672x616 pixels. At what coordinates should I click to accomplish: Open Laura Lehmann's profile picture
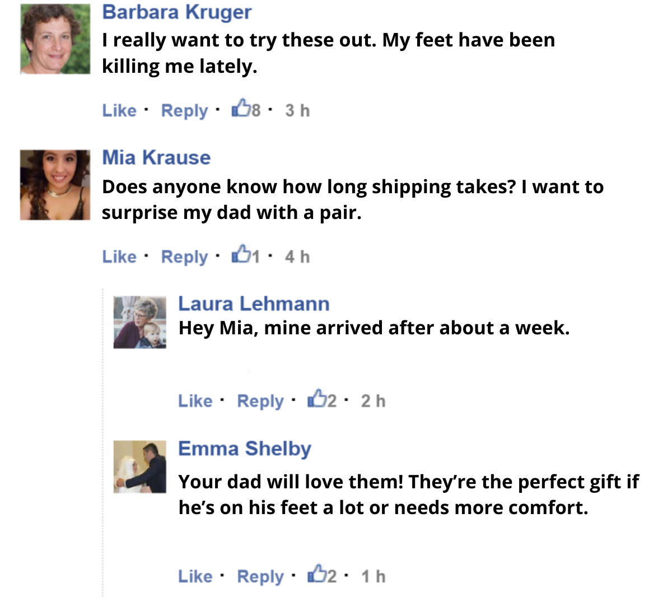(x=140, y=323)
